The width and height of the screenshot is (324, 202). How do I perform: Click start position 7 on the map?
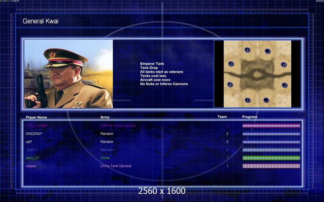[247, 100]
